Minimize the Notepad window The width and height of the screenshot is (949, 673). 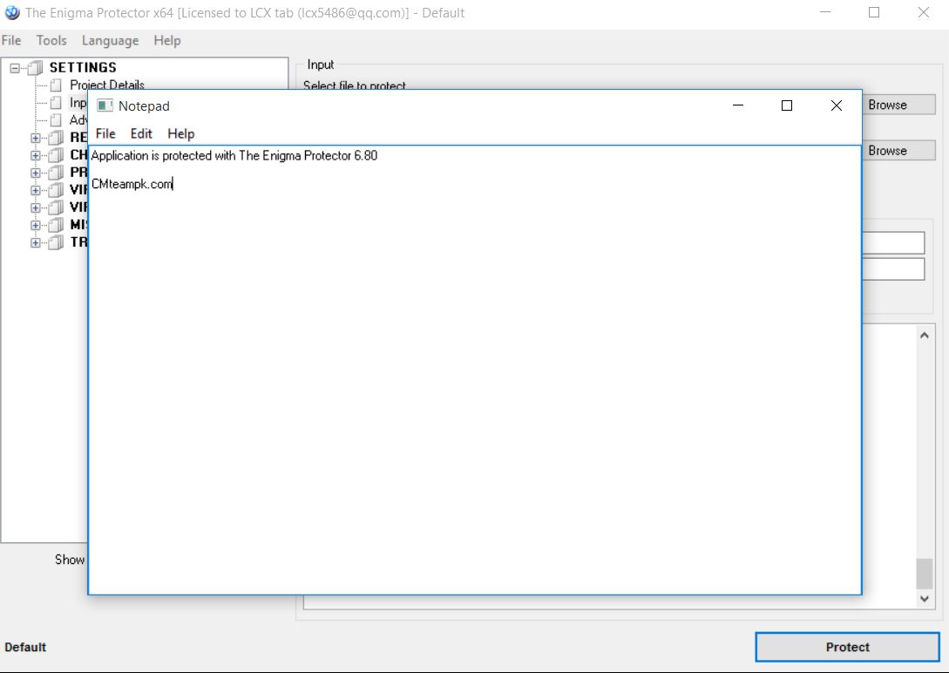(738, 105)
